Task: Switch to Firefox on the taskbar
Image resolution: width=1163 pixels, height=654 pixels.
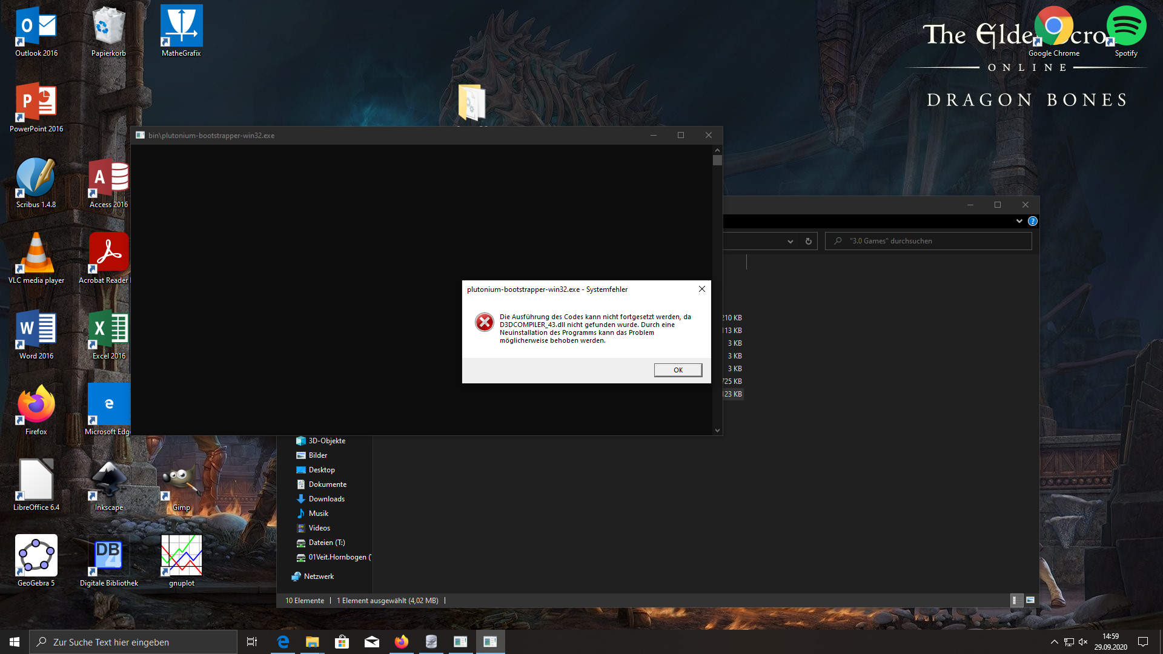Action: pos(401,642)
